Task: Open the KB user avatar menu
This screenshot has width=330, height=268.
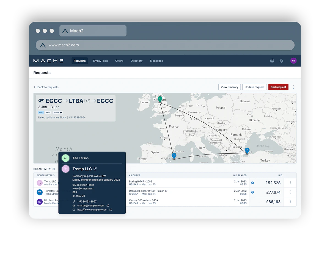Action: [x=293, y=61]
